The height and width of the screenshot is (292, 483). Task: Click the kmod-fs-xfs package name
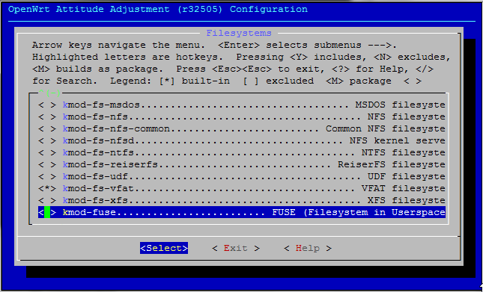pyautogui.click(x=95, y=200)
